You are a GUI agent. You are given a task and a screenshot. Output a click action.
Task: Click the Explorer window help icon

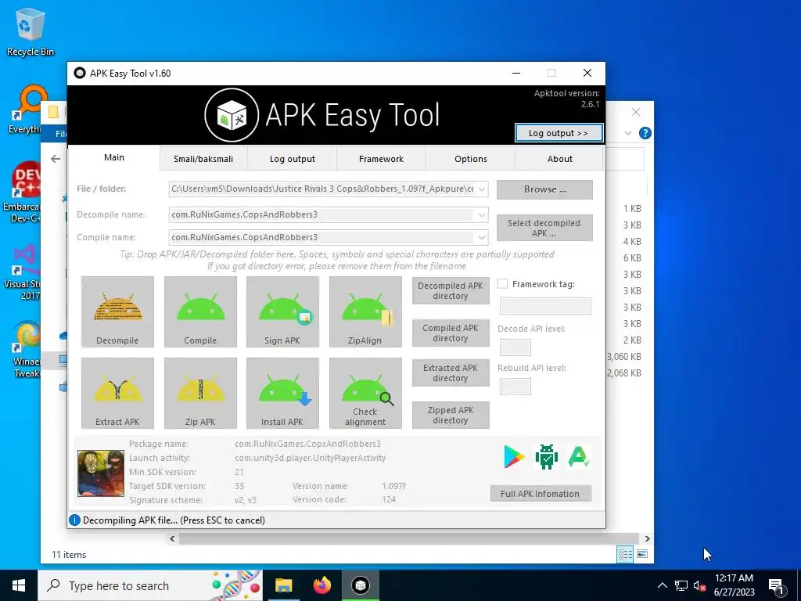coord(645,133)
